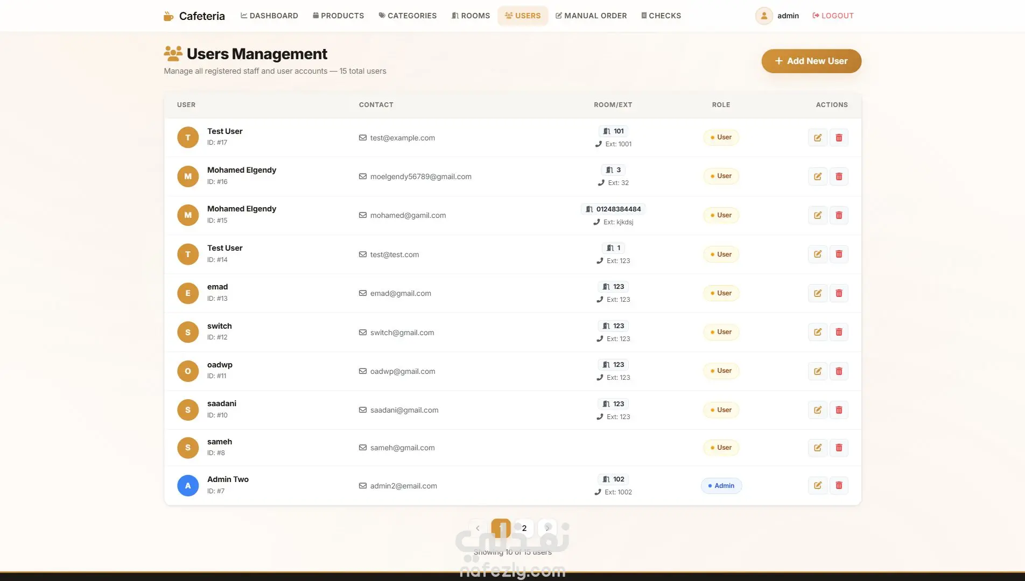The width and height of the screenshot is (1025, 581).
Task: Click the Cafeteria coffee cup logo
Action: (169, 16)
